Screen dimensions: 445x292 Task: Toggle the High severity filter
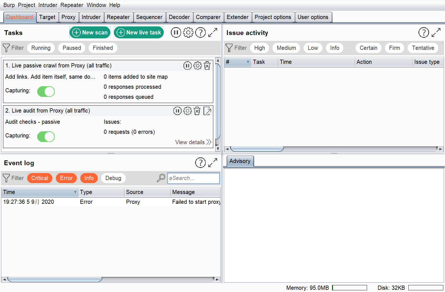(260, 48)
